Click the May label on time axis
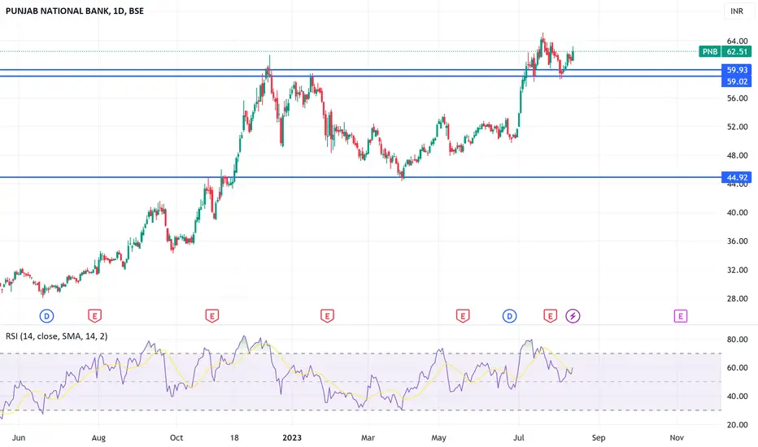 (438, 437)
